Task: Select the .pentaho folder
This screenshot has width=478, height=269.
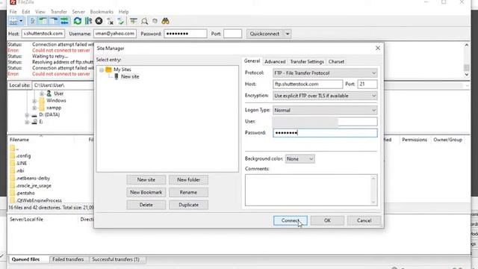Action: pos(25,193)
